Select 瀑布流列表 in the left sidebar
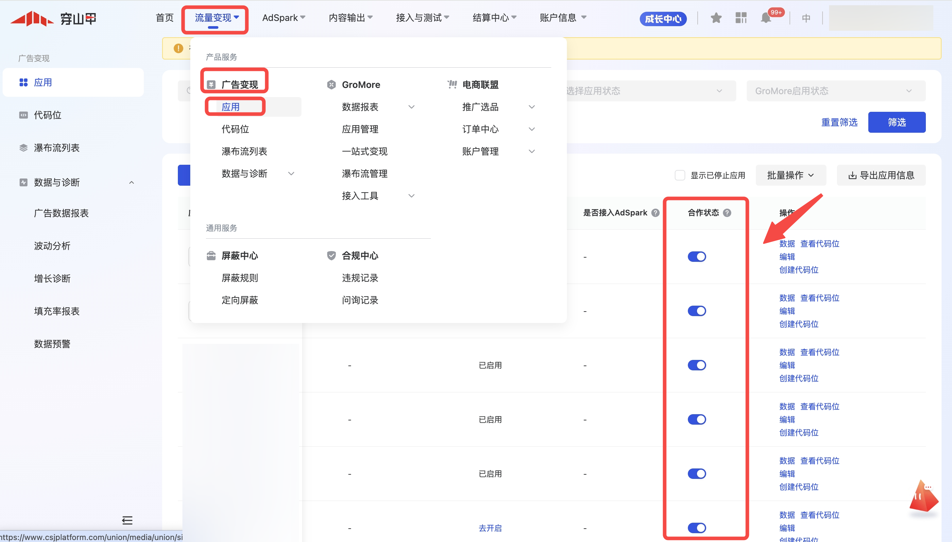This screenshot has height=542, width=952. 57,148
